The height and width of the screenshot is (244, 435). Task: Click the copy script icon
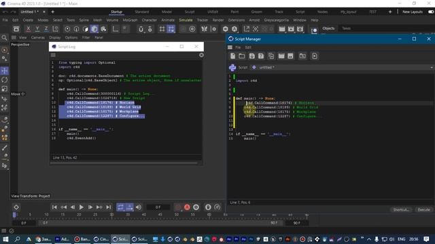(x=271, y=56)
